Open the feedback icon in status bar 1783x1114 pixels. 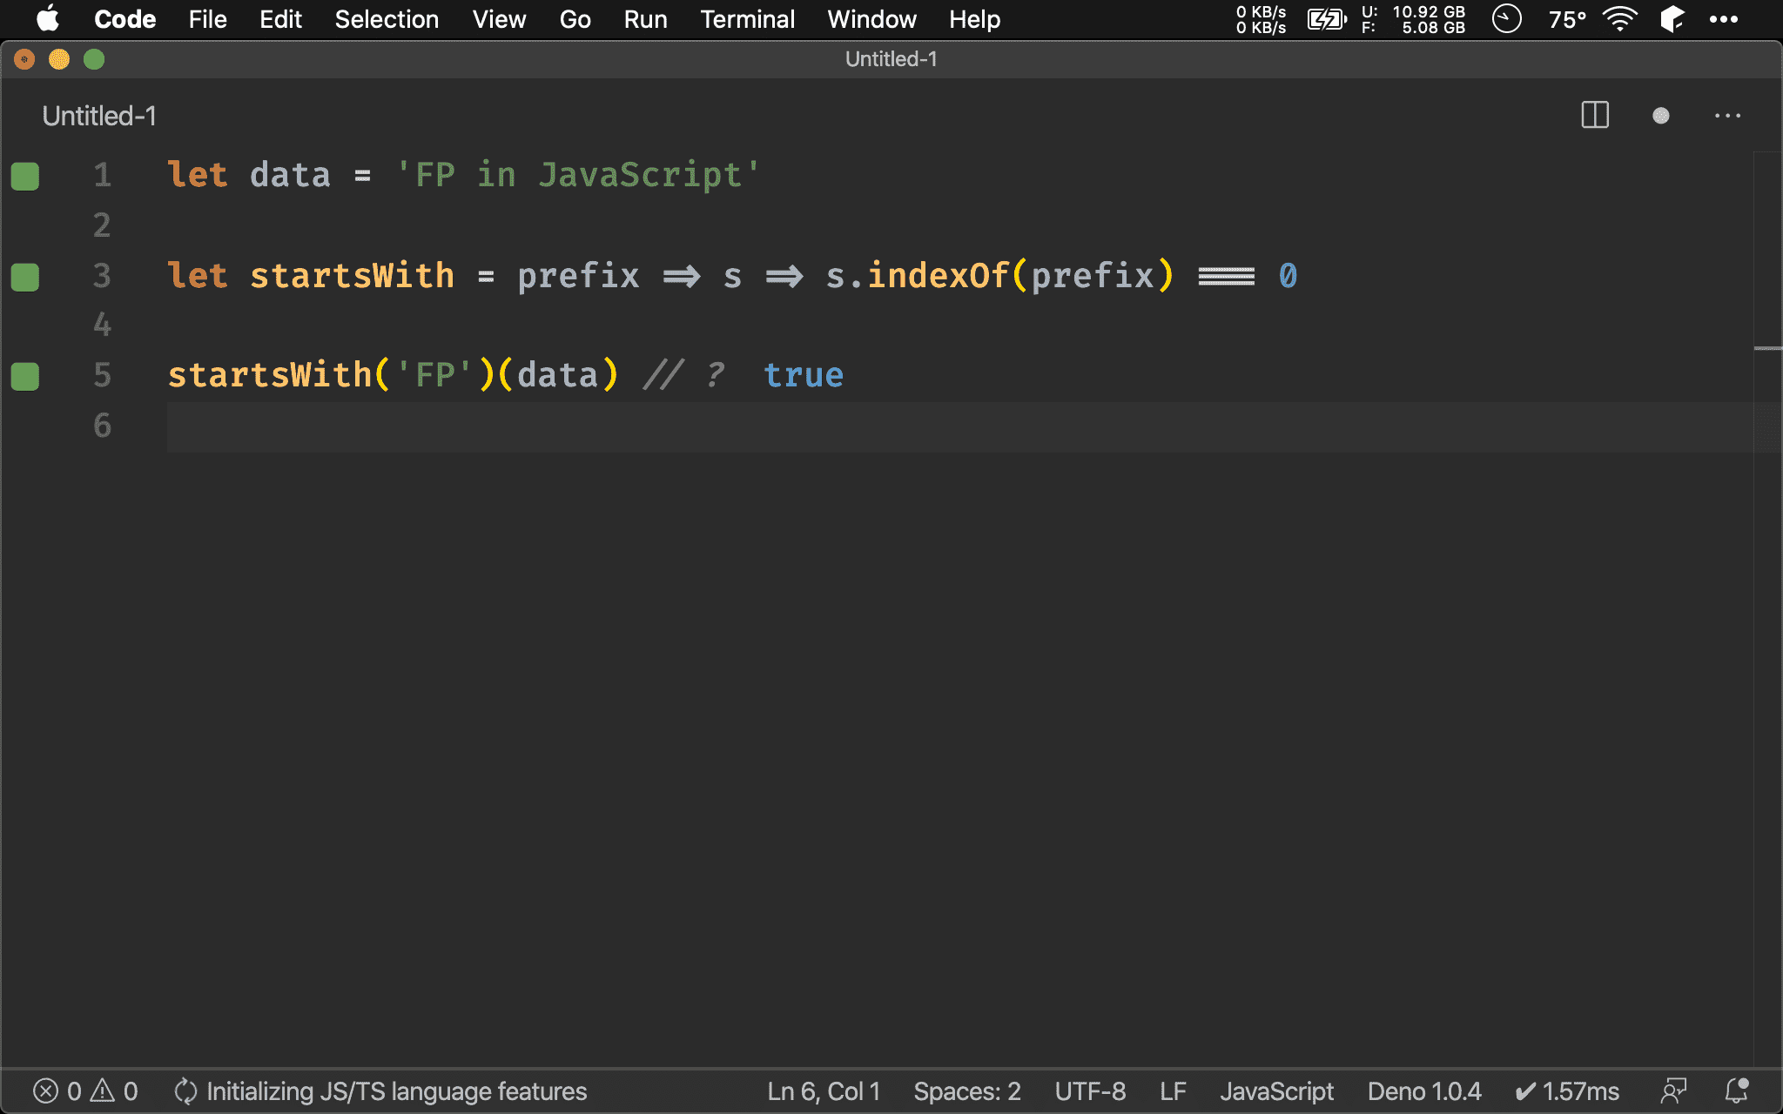(1673, 1091)
